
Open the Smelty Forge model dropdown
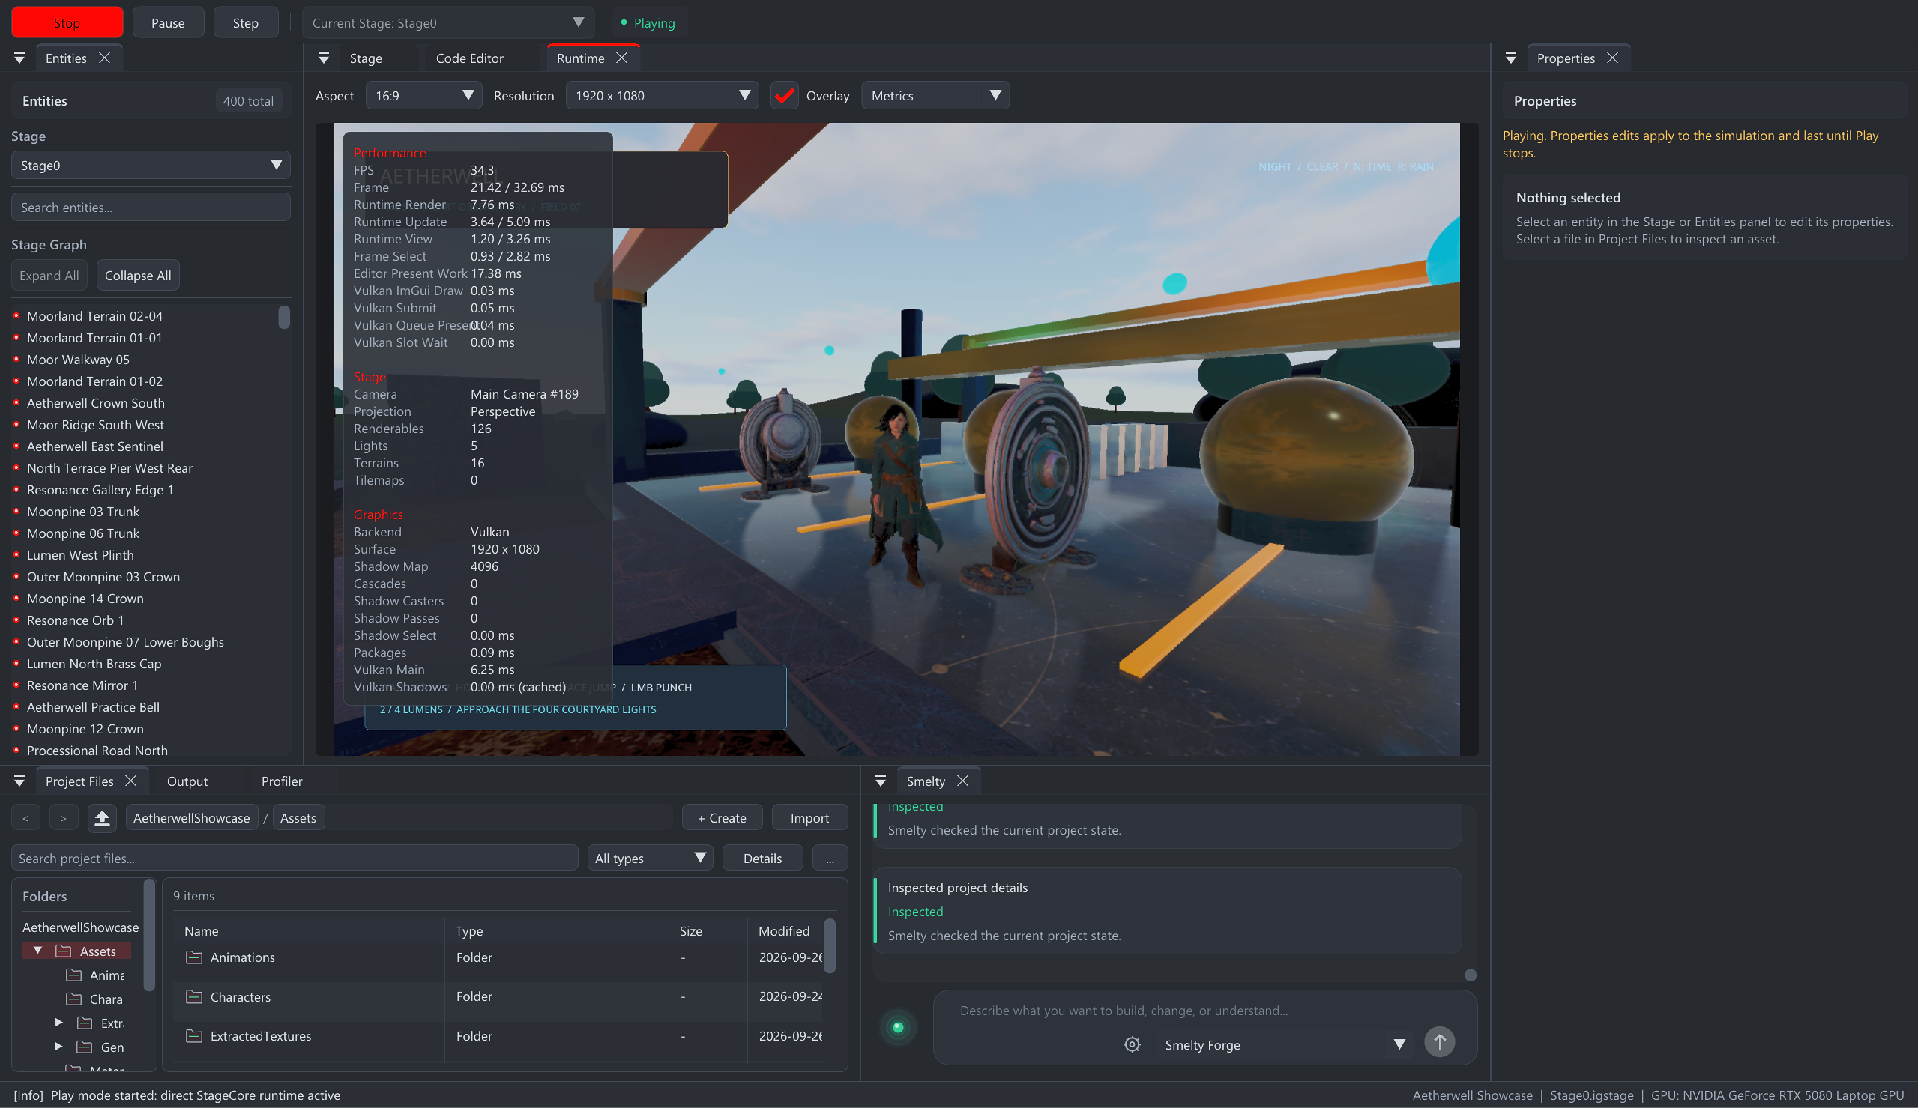coord(1285,1045)
